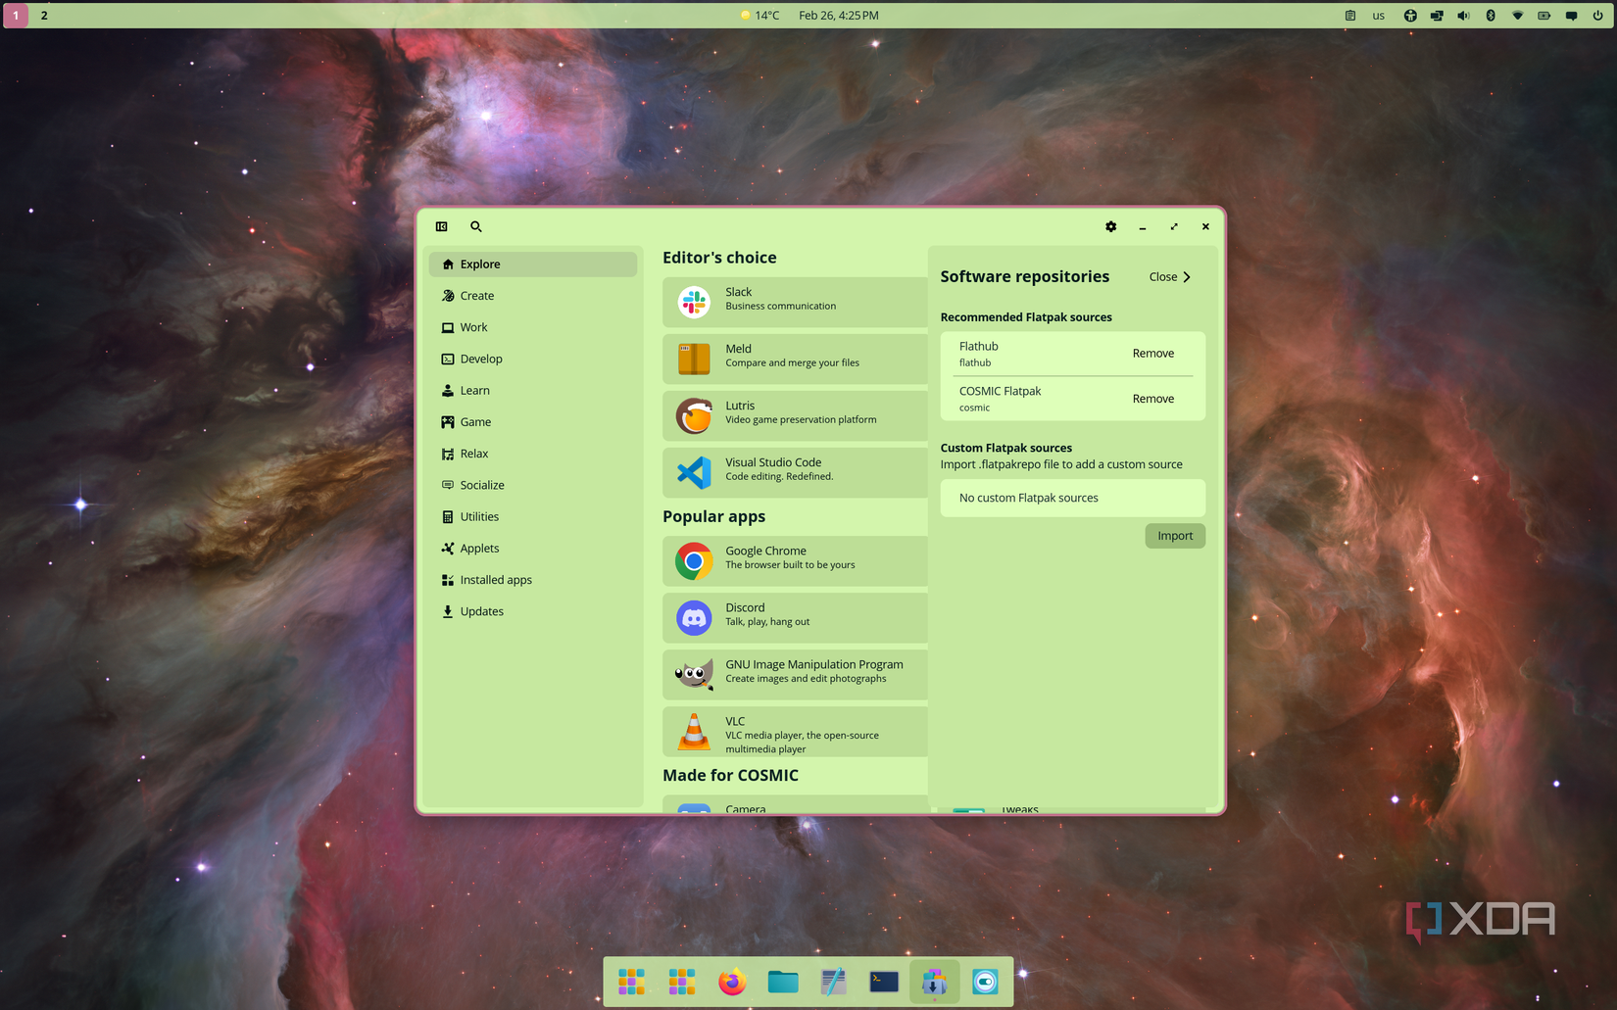1617x1010 pixels.
Task: Switch to the Updates section
Action: click(481, 610)
